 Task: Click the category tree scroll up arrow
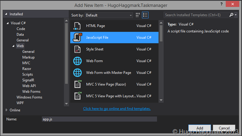point(67,21)
